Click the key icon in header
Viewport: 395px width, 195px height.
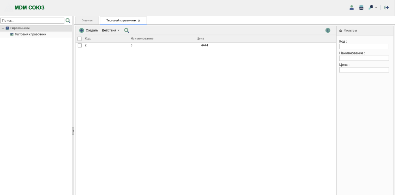pos(371,7)
